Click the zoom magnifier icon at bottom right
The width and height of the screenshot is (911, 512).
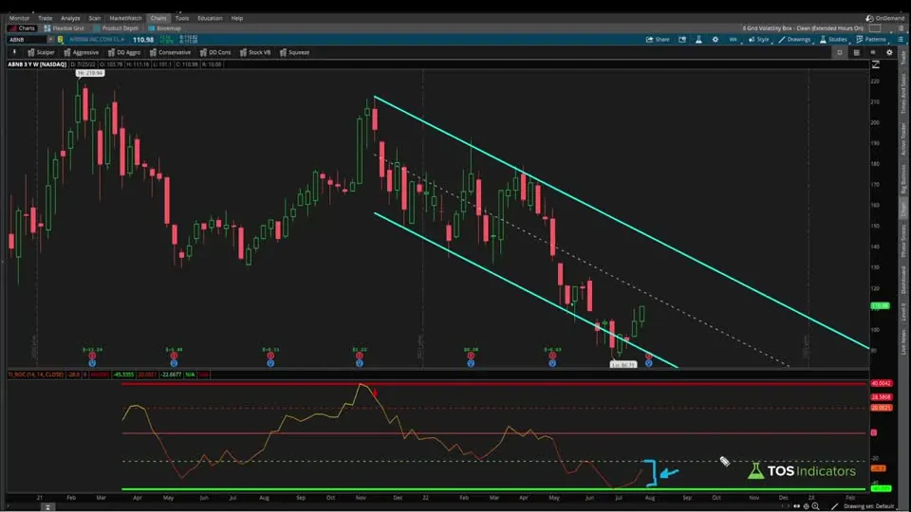click(816, 506)
